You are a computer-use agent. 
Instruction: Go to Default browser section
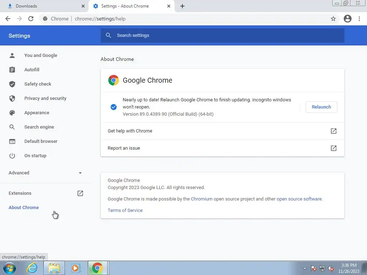click(x=41, y=141)
